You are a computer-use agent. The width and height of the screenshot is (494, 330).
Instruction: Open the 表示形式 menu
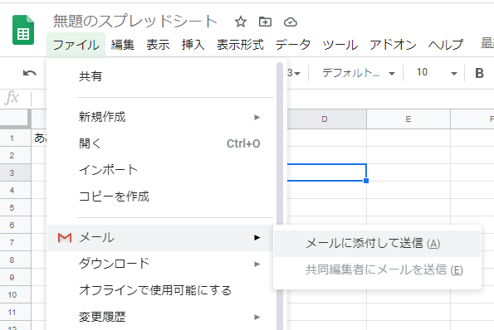click(240, 45)
